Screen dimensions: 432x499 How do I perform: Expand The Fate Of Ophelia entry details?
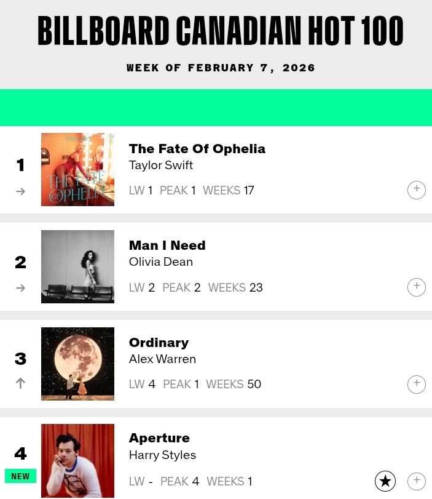coord(416,190)
